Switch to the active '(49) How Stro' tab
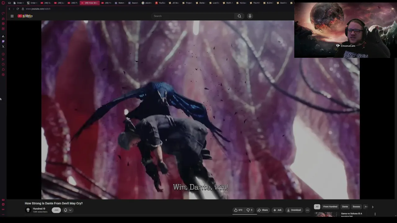Screen dimensions: 397x223 pyautogui.click(x=89, y=3)
